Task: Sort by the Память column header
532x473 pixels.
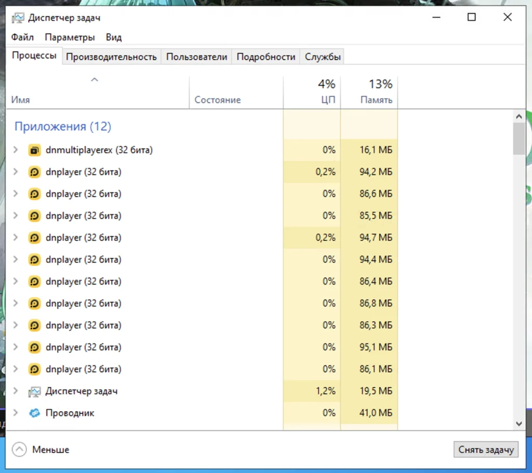Action: point(369,92)
